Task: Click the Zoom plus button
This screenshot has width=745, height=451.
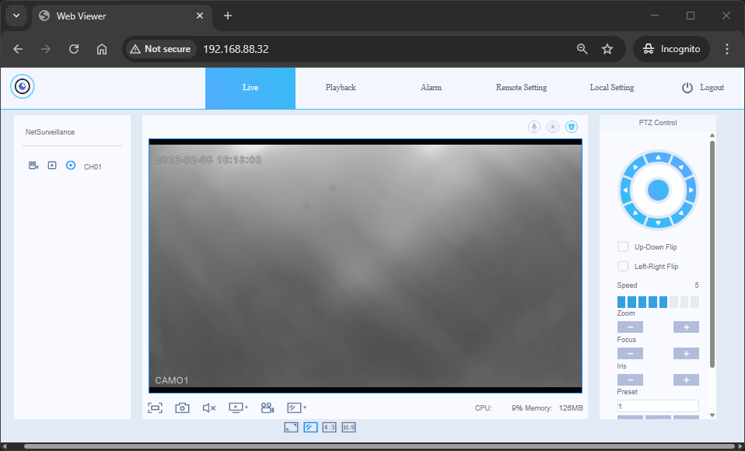Action: pos(686,327)
